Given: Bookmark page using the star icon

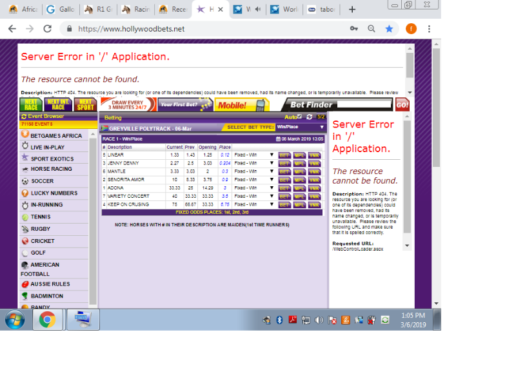Looking at the screenshot, I should [389, 29].
